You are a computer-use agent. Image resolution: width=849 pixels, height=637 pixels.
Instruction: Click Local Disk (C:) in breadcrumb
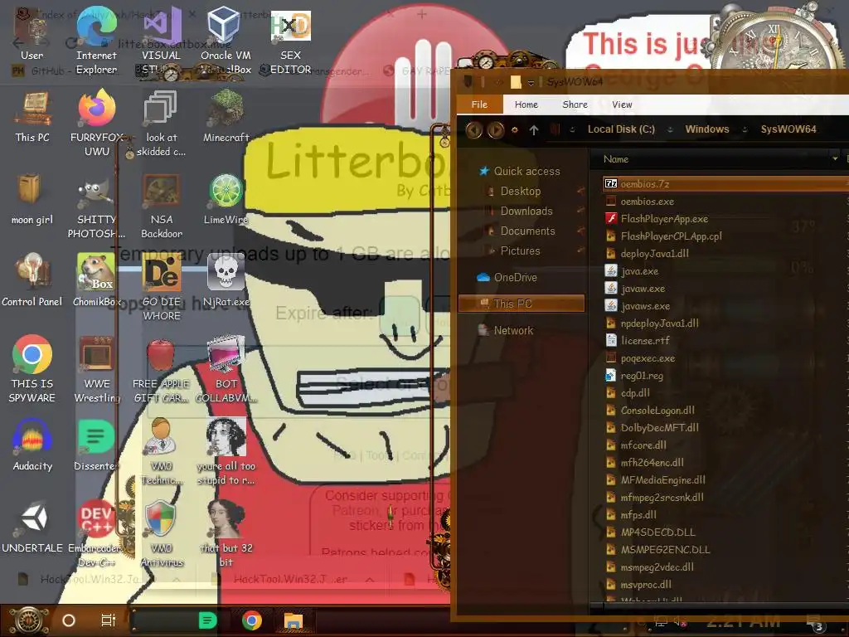(x=621, y=129)
